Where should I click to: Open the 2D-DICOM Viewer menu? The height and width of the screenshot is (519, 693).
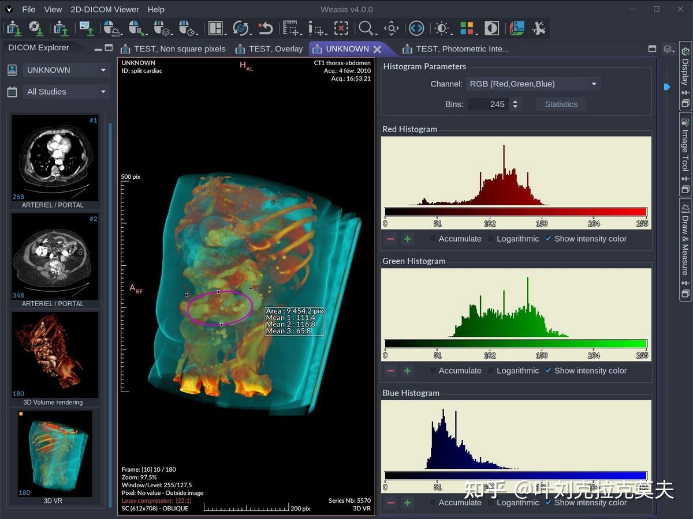coord(105,9)
